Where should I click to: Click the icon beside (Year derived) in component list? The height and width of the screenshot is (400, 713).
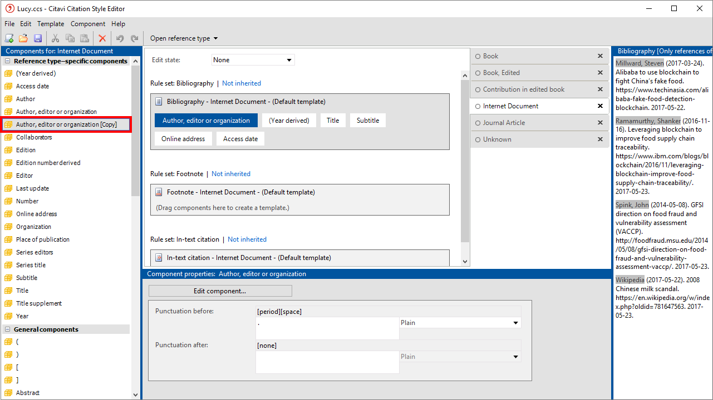tap(8, 73)
